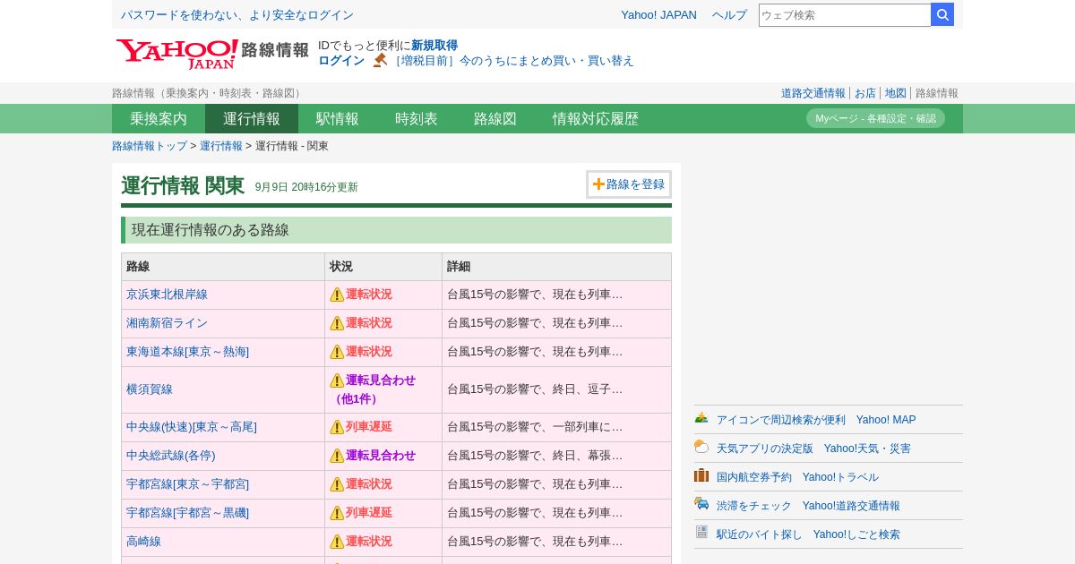Click warning icon in 宇都宮線[宇都宮～黒磯] row
Image resolution: width=1075 pixels, height=564 pixels.
coord(337,513)
